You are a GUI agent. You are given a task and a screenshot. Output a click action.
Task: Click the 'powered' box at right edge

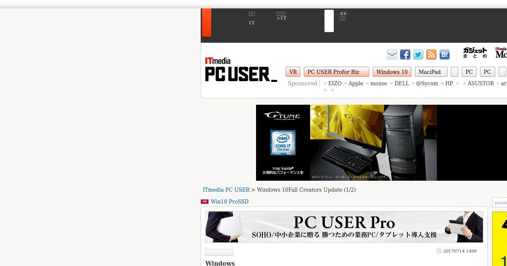[500, 203]
